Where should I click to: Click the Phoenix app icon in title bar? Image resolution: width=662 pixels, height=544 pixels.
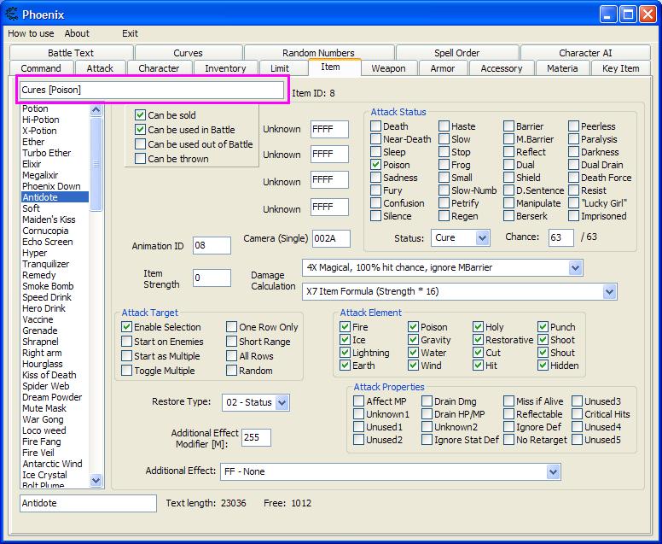(11, 15)
